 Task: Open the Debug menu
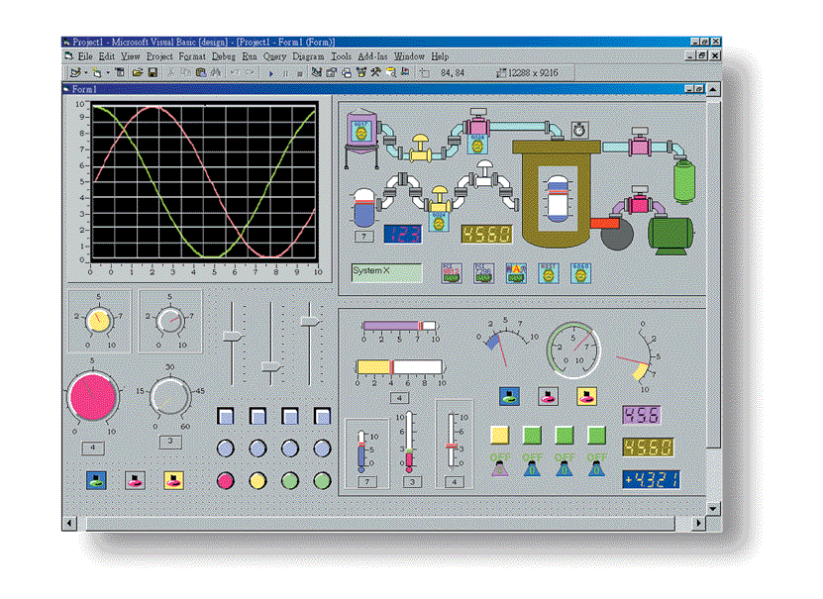click(223, 56)
